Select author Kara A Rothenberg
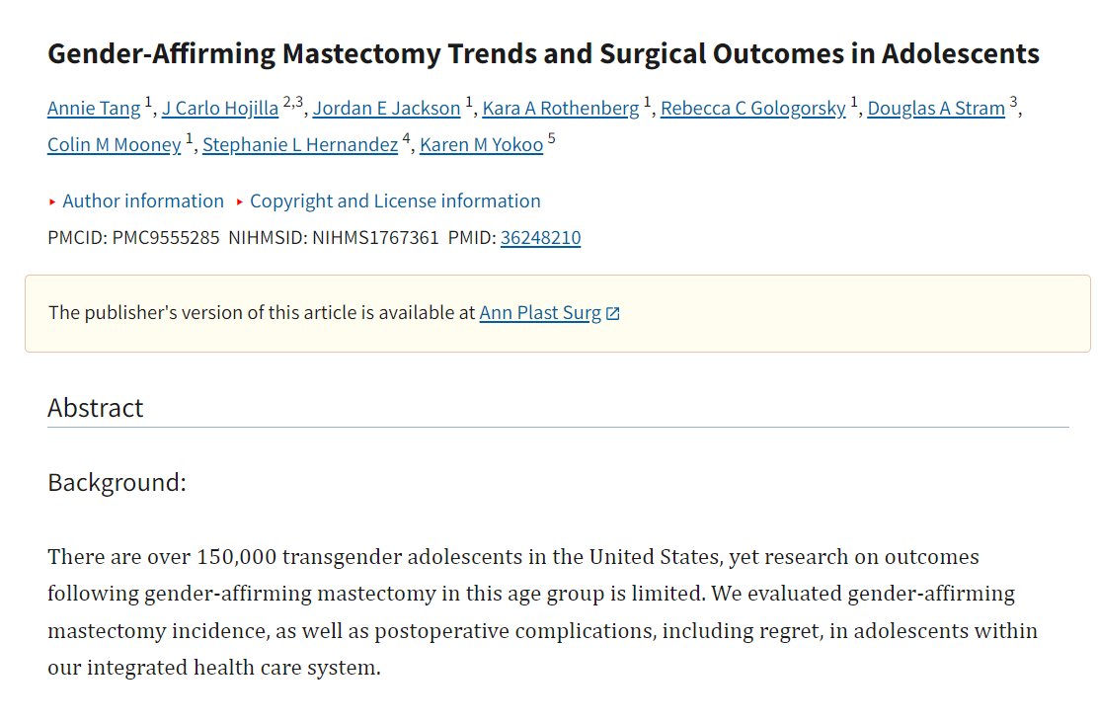Viewport: 1098px width, 723px height. point(561,109)
